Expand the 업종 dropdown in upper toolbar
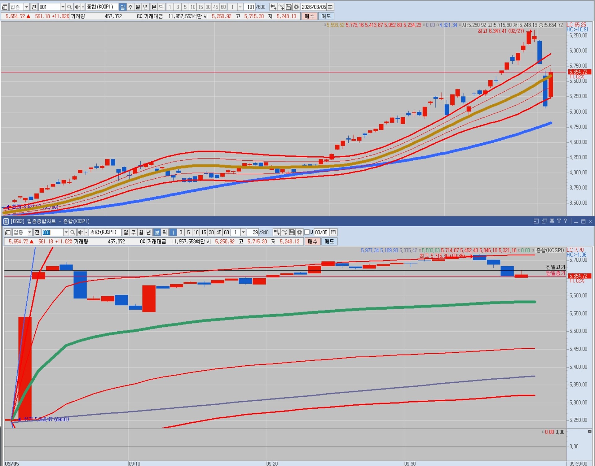This screenshot has height=466, width=595. (26, 7)
